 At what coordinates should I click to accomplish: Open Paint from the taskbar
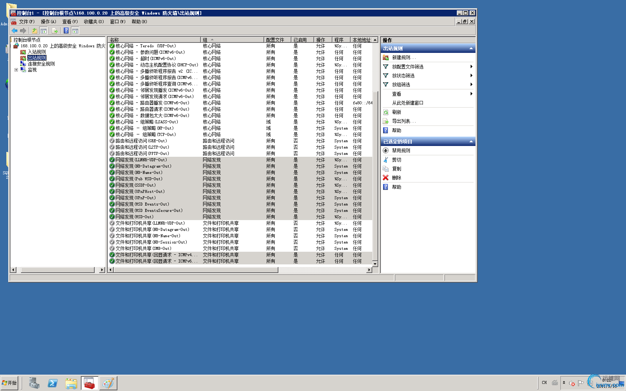click(x=108, y=383)
